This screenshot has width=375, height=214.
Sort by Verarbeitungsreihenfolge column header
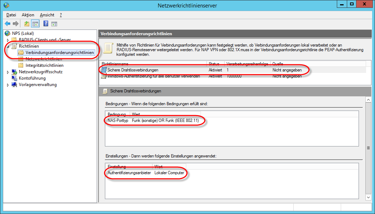247,64
